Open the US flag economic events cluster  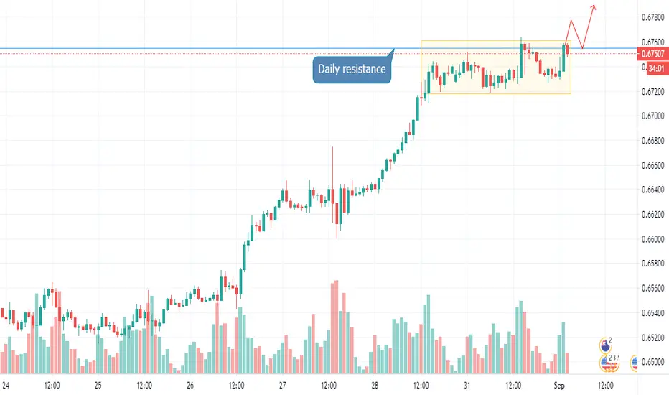tap(609, 363)
